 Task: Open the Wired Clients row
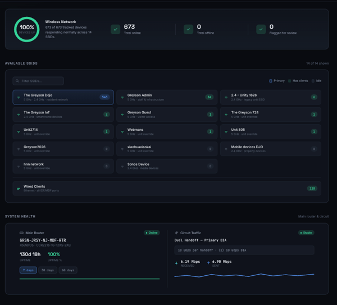coord(167,189)
